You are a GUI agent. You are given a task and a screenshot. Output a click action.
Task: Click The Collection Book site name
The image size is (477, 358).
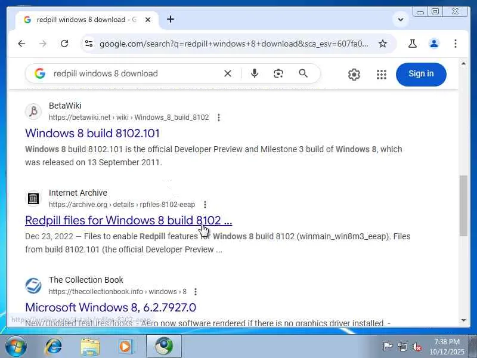click(86, 280)
